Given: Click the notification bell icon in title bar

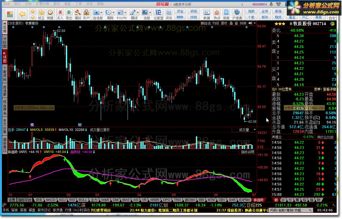Looking at the screenshot, I should pyautogui.click(x=272, y=4).
